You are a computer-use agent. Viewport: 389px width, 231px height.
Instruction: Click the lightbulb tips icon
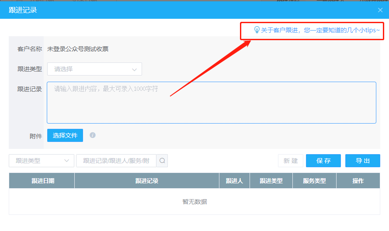pyautogui.click(x=257, y=30)
